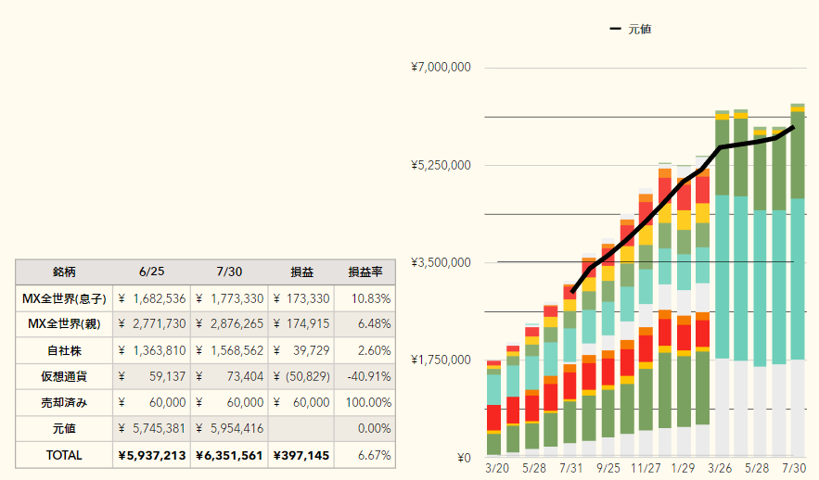
Task: Click the ¥3,500,000 axis label
Action: pyautogui.click(x=441, y=262)
